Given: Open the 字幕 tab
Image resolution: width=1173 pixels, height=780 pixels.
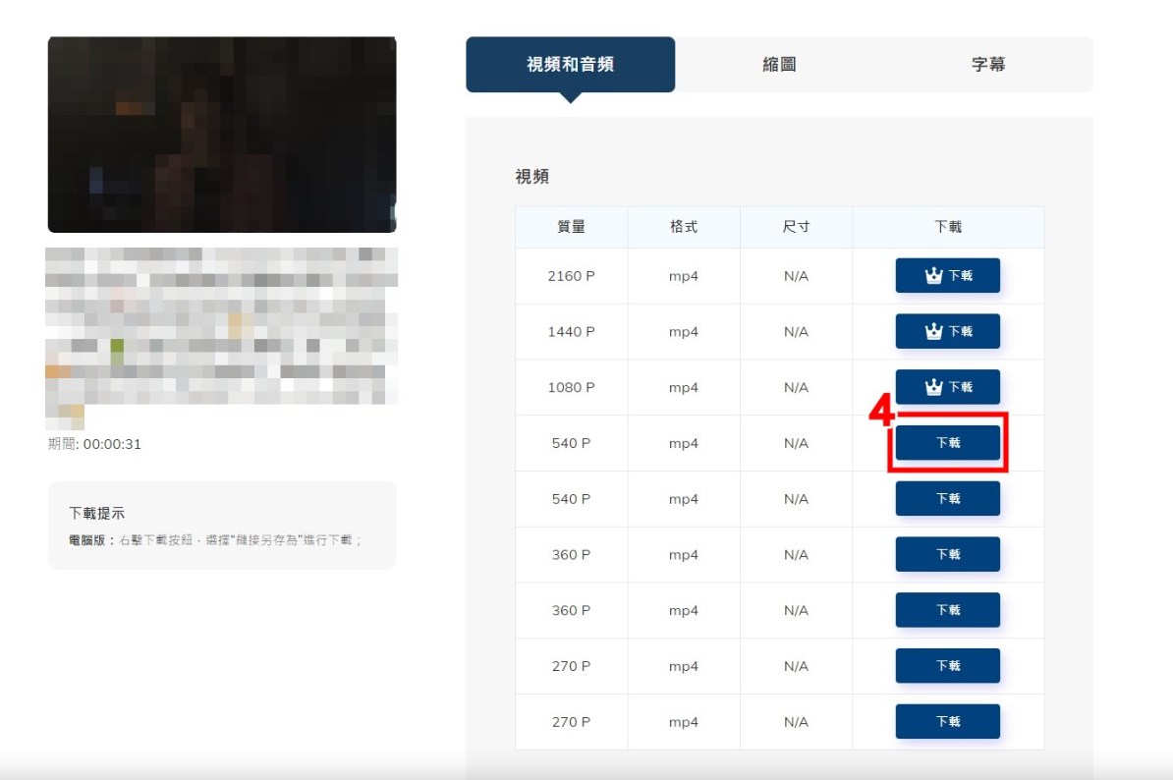Looking at the screenshot, I should point(987,65).
